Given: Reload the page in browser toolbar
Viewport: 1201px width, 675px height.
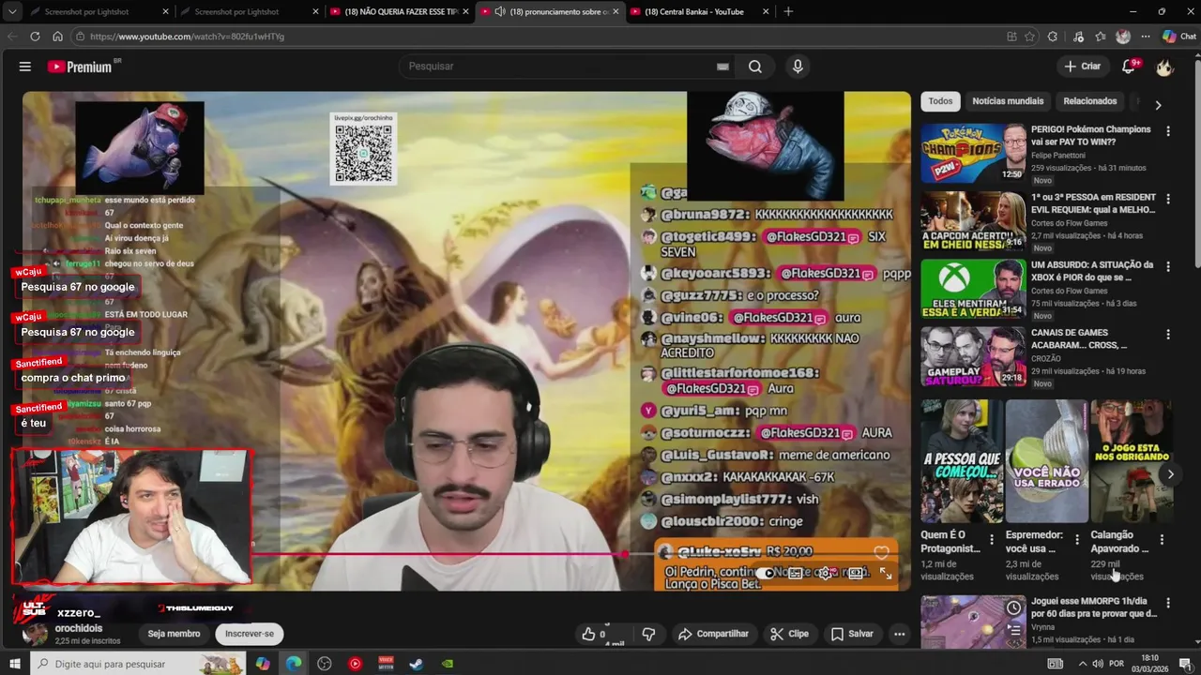Looking at the screenshot, I should coord(35,37).
